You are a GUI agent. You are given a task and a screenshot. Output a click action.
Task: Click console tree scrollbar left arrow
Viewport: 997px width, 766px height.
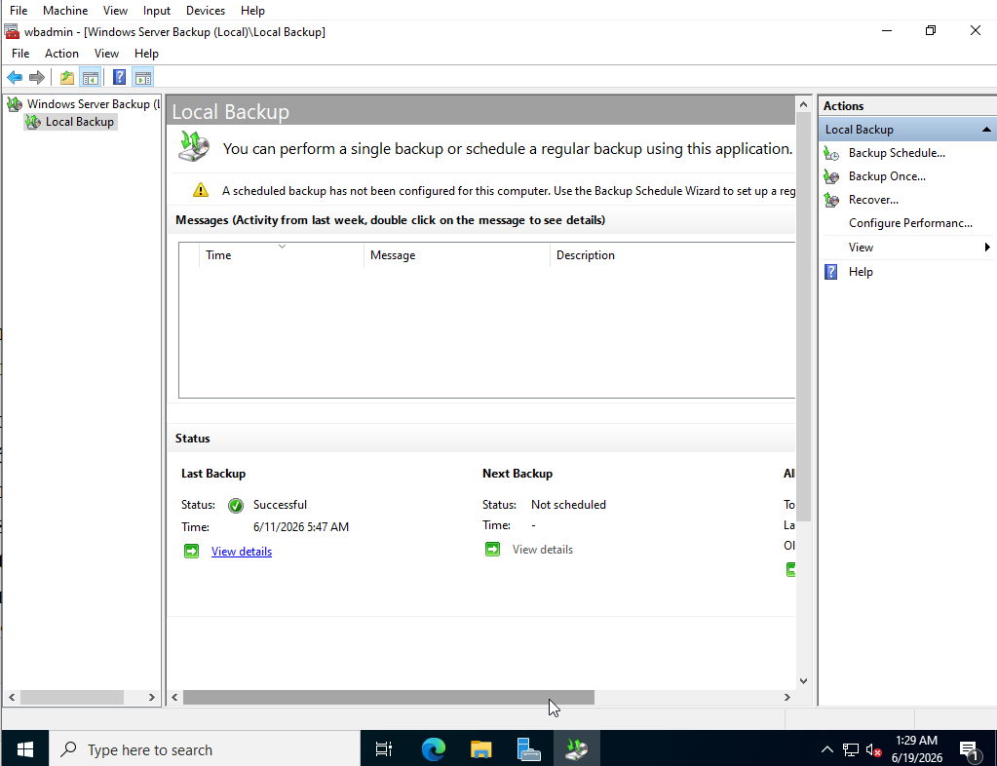[x=12, y=698]
